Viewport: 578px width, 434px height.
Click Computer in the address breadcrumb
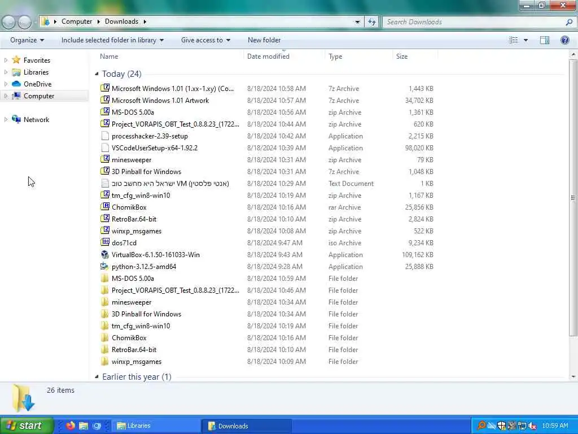pos(77,21)
